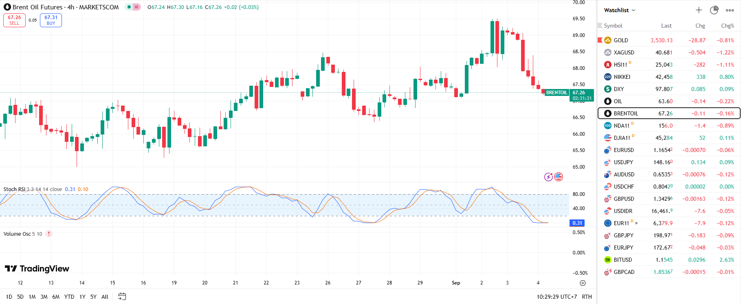Open the watchlist three-dots menu
This screenshot has width=741, height=304.
[x=730, y=10]
